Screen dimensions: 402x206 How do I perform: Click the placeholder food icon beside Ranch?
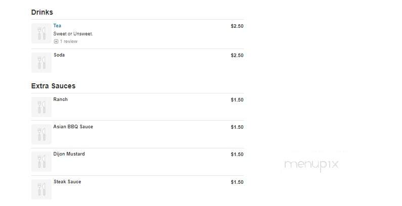point(41,107)
